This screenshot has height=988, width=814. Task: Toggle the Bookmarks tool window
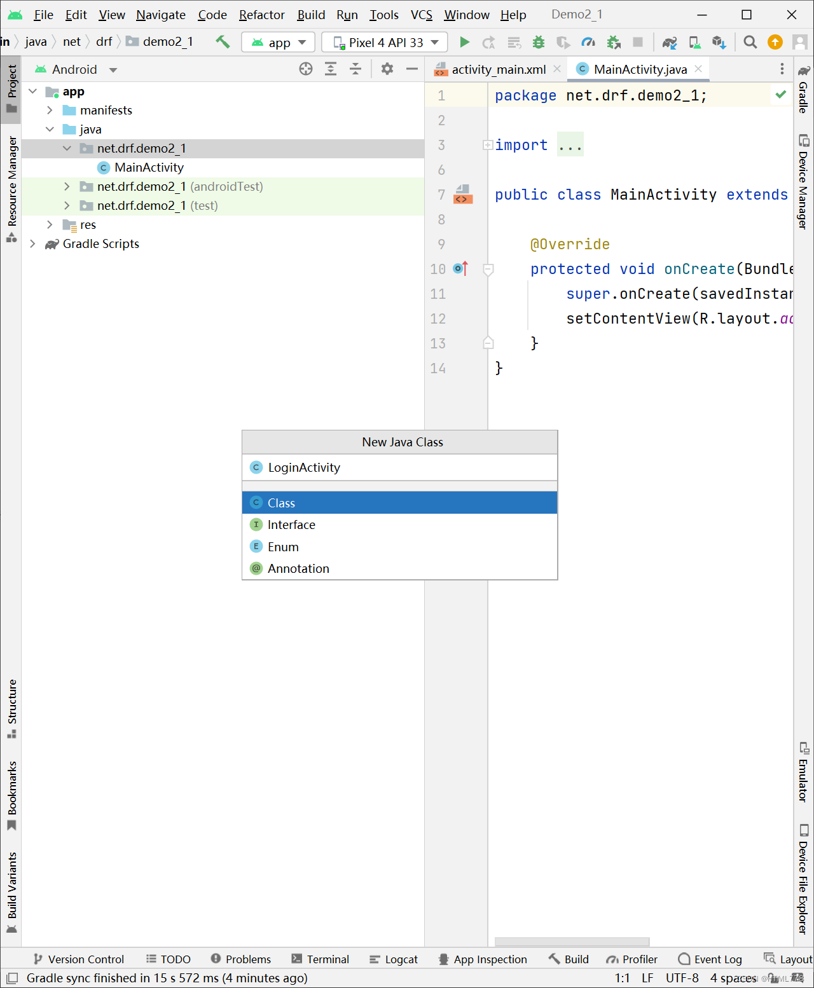pos(11,795)
